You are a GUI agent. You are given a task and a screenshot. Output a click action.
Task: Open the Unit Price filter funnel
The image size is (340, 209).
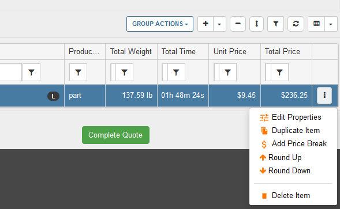227,73
